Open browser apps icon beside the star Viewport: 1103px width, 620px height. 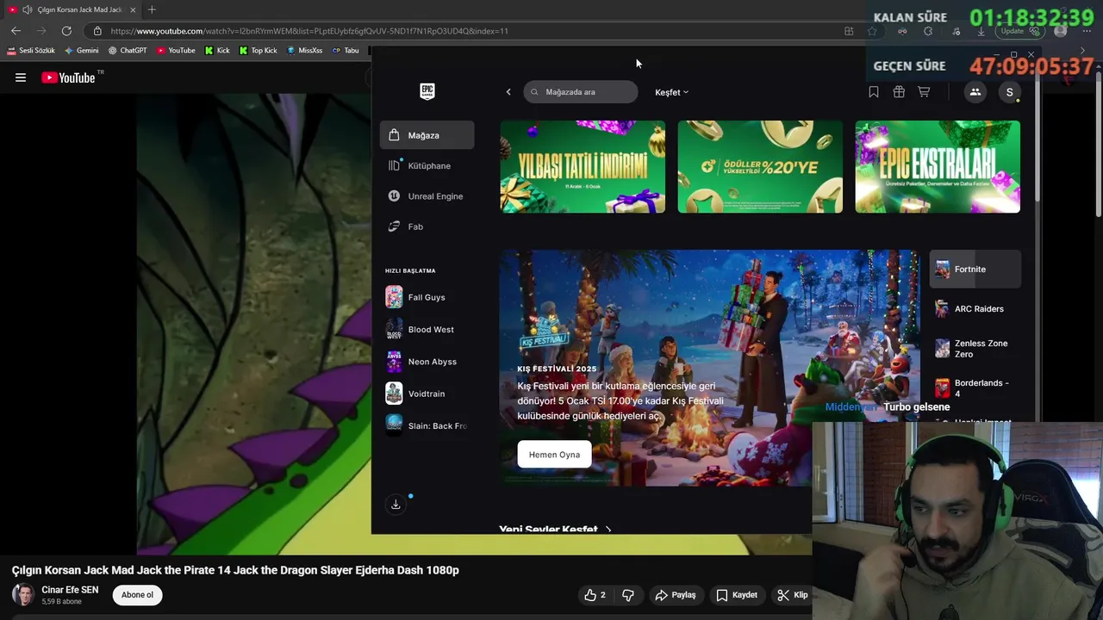[849, 31]
